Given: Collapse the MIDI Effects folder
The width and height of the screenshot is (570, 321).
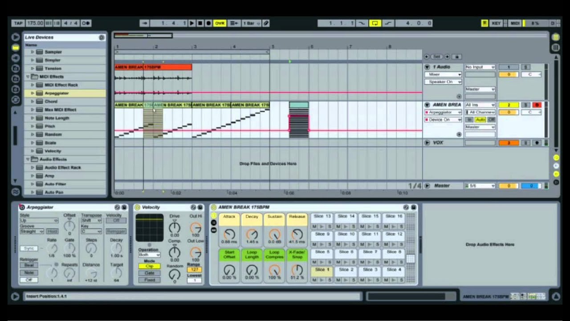Looking at the screenshot, I should (x=28, y=77).
